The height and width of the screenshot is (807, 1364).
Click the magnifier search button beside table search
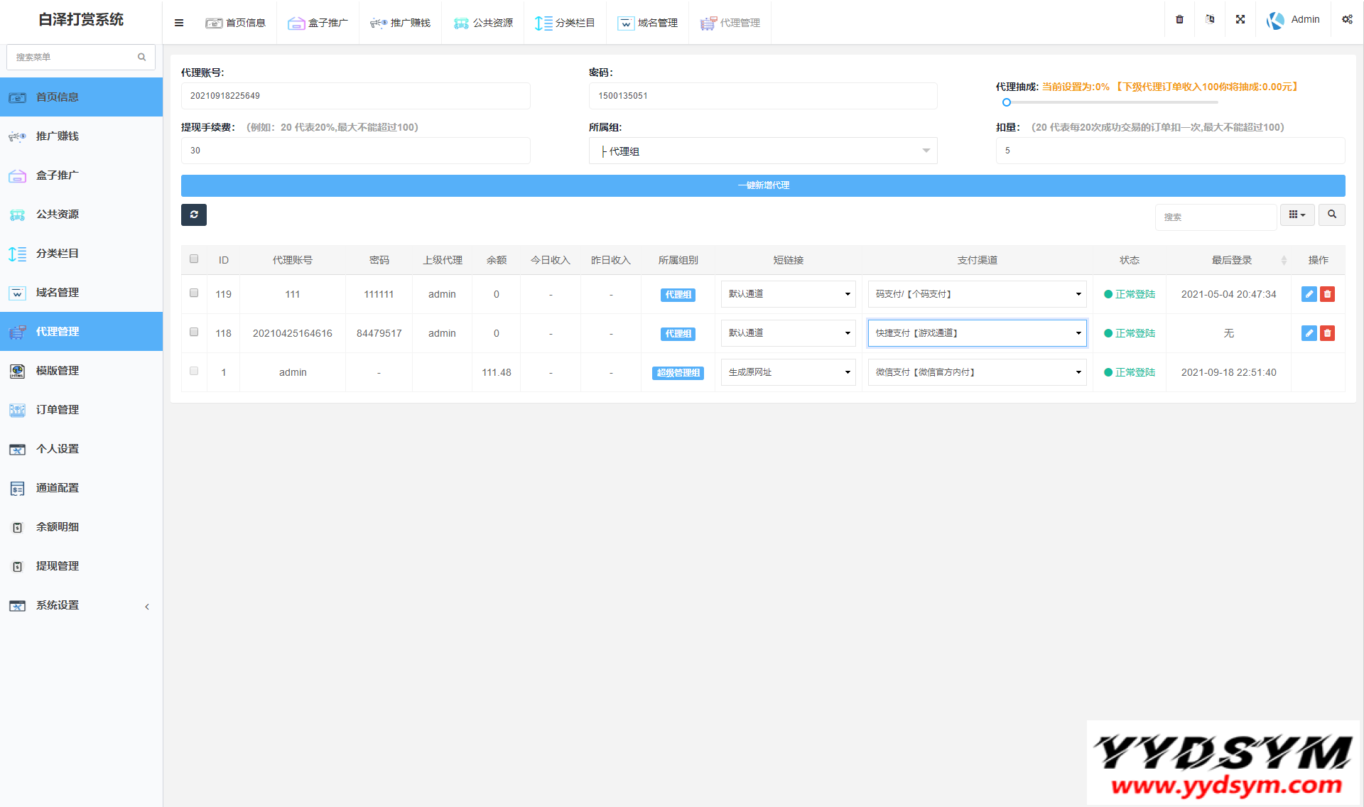[x=1331, y=215]
